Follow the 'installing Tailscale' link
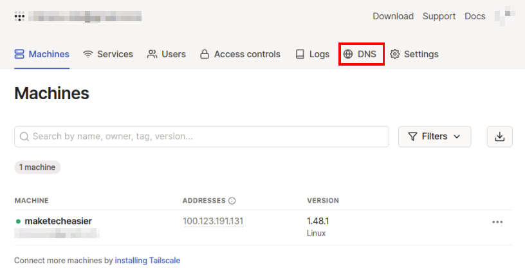Viewport: 525px width, 280px height. point(147,261)
